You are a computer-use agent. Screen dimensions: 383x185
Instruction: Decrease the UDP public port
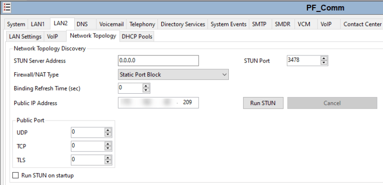[x=108, y=134]
